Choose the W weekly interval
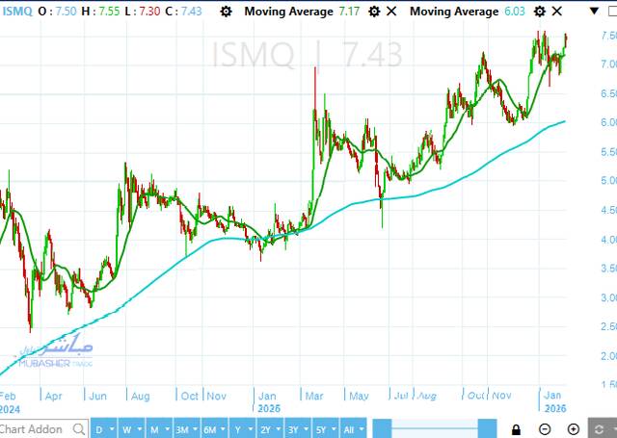 tap(129, 429)
